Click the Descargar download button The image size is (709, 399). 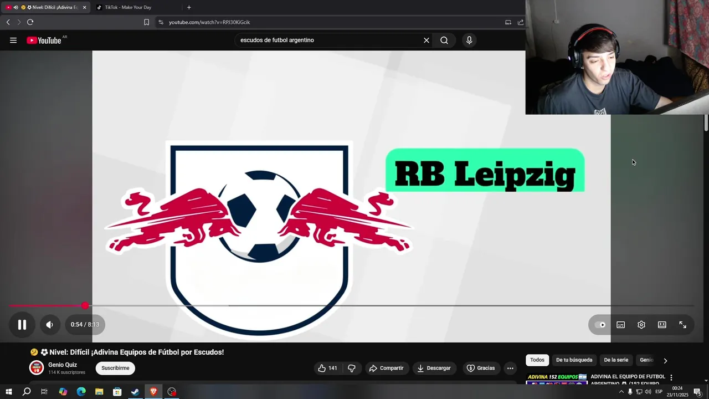tap(434, 368)
